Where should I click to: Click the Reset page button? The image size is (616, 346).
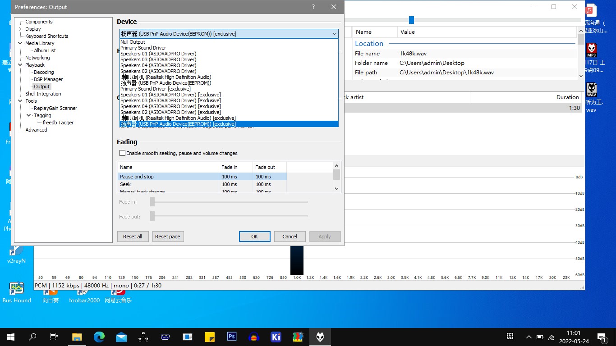pyautogui.click(x=168, y=237)
